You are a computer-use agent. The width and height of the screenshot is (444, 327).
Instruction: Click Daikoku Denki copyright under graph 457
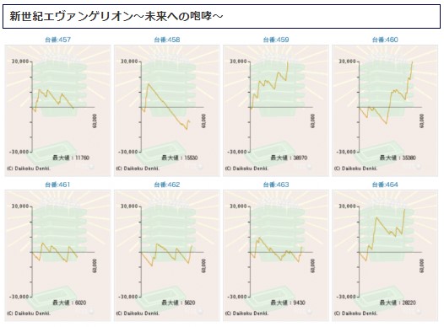coord(29,169)
